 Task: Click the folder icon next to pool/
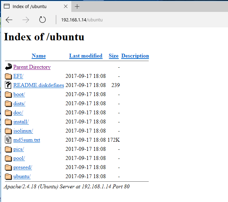click(x=8, y=158)
